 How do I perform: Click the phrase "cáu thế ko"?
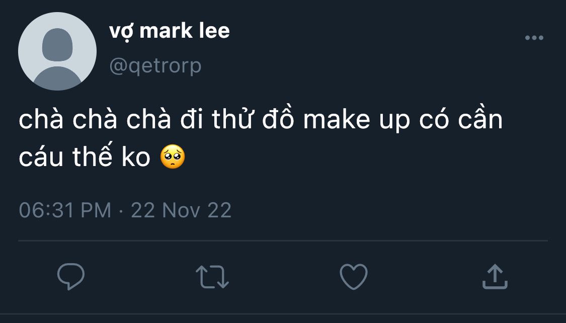[x=85, y=157]
